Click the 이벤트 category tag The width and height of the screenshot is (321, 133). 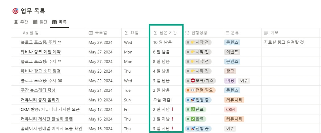click(x=232, y=52)
